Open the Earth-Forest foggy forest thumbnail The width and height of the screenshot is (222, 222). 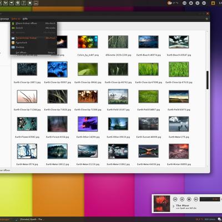57,124
